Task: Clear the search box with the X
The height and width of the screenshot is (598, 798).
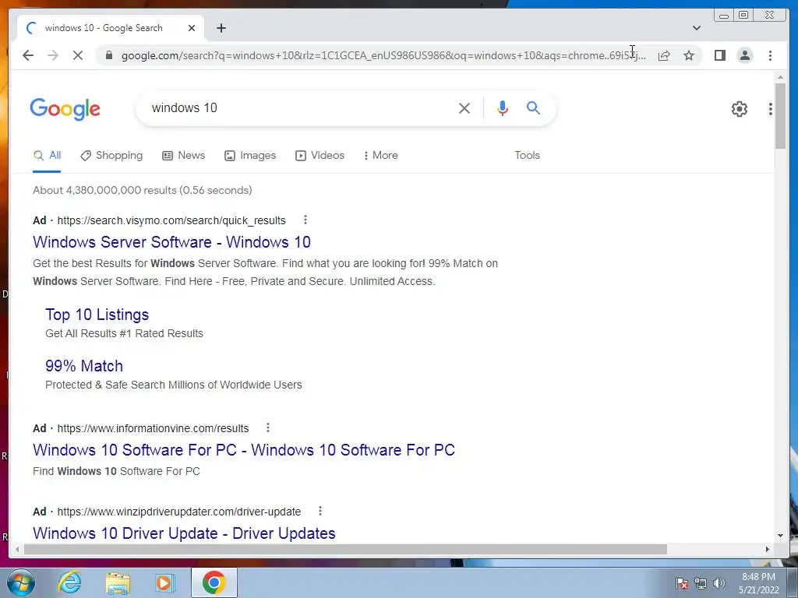Action: (x=464, y=107)
